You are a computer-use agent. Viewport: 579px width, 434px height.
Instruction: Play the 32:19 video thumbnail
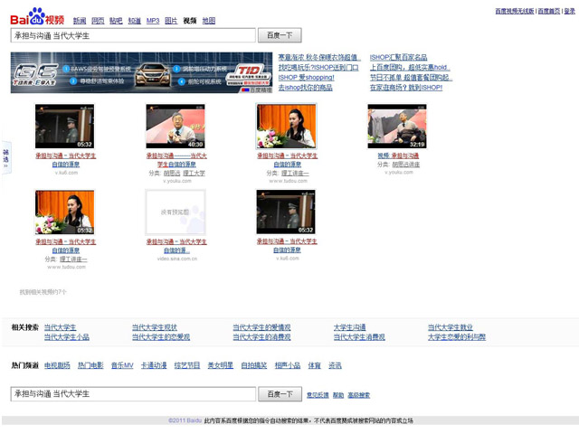click(x=396, y=126)
